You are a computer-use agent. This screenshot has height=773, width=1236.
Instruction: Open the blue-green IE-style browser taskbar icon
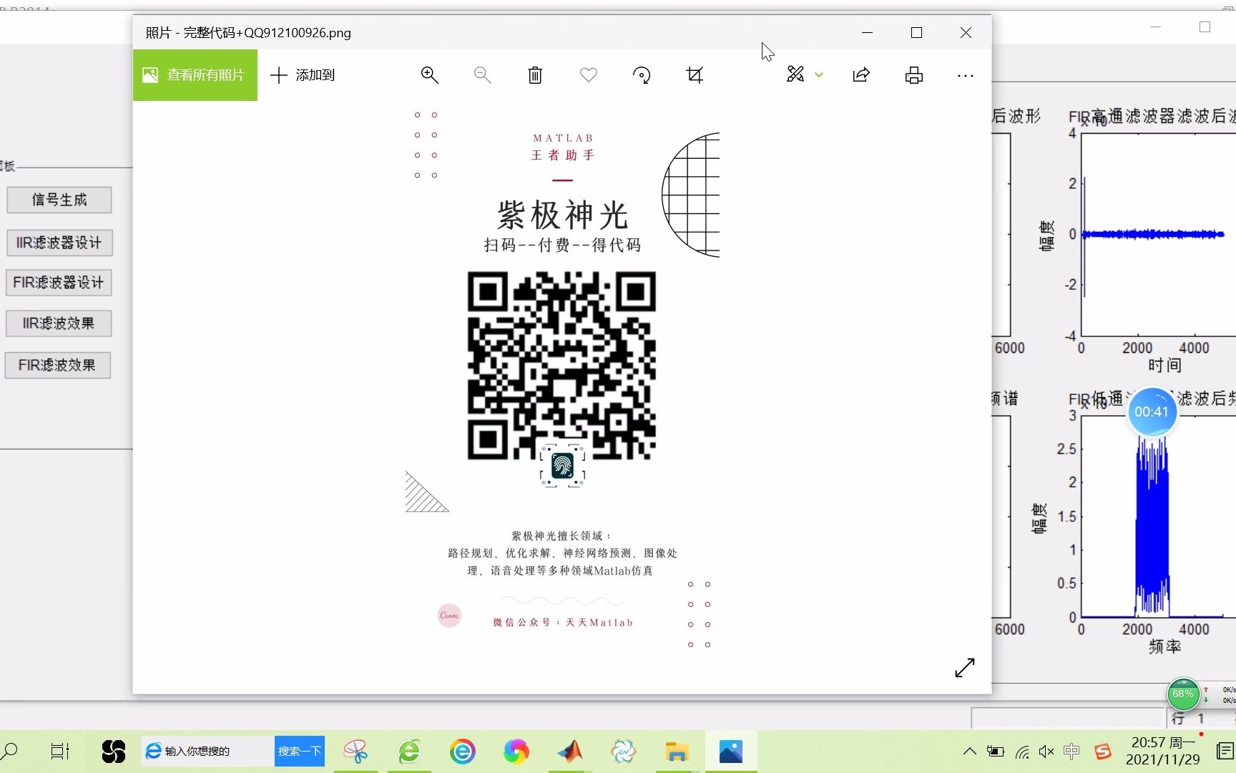pos(463,752)
